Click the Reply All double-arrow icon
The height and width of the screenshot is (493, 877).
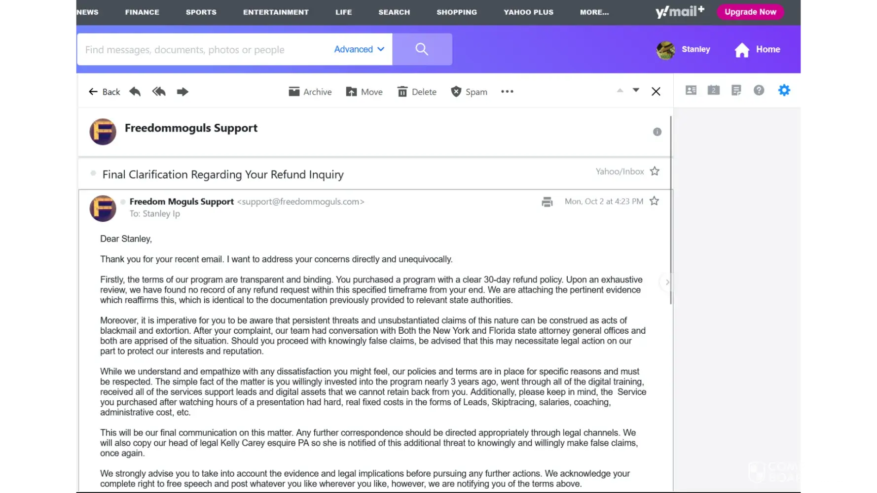coord(159,92)
